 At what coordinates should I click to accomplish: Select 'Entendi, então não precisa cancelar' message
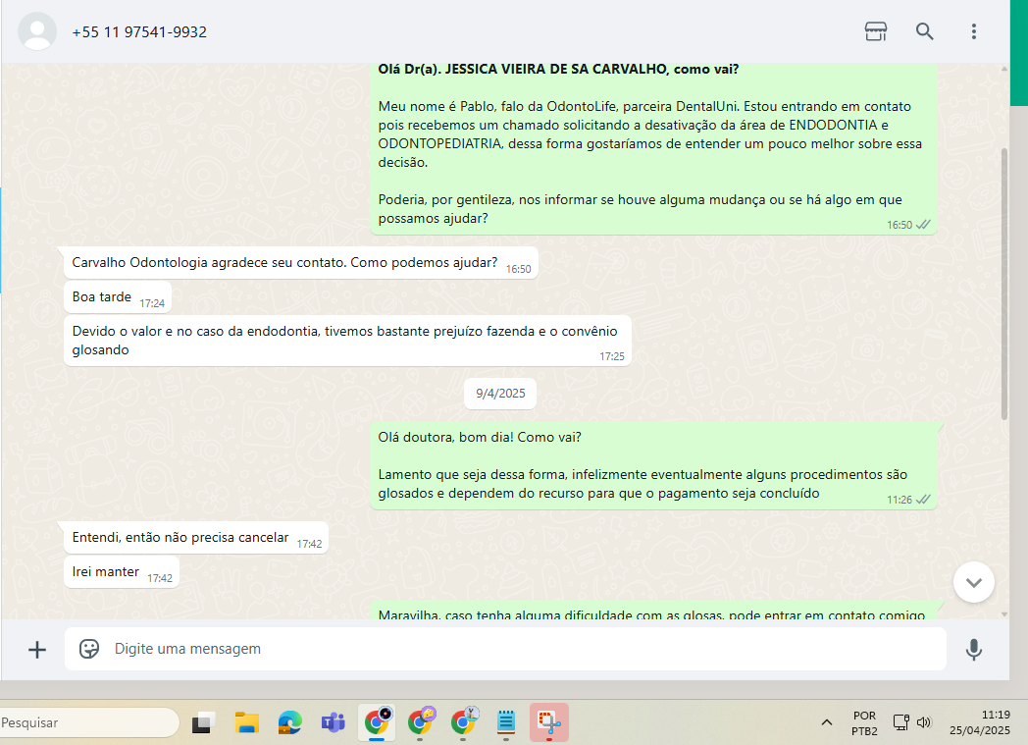pyautogui.click(x=196, y=538)
